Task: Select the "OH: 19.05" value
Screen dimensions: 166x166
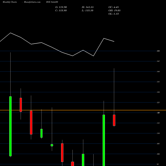Action: pyautogui.click(x=115, y=11)
